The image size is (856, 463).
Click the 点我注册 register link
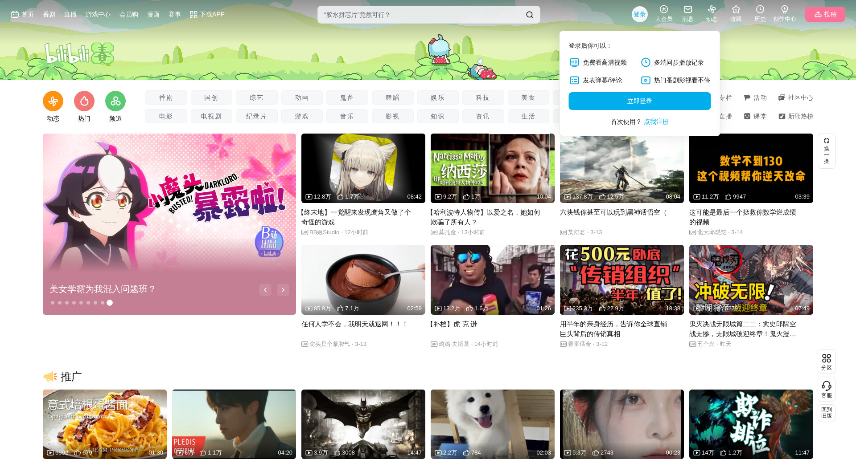(656, 122)
